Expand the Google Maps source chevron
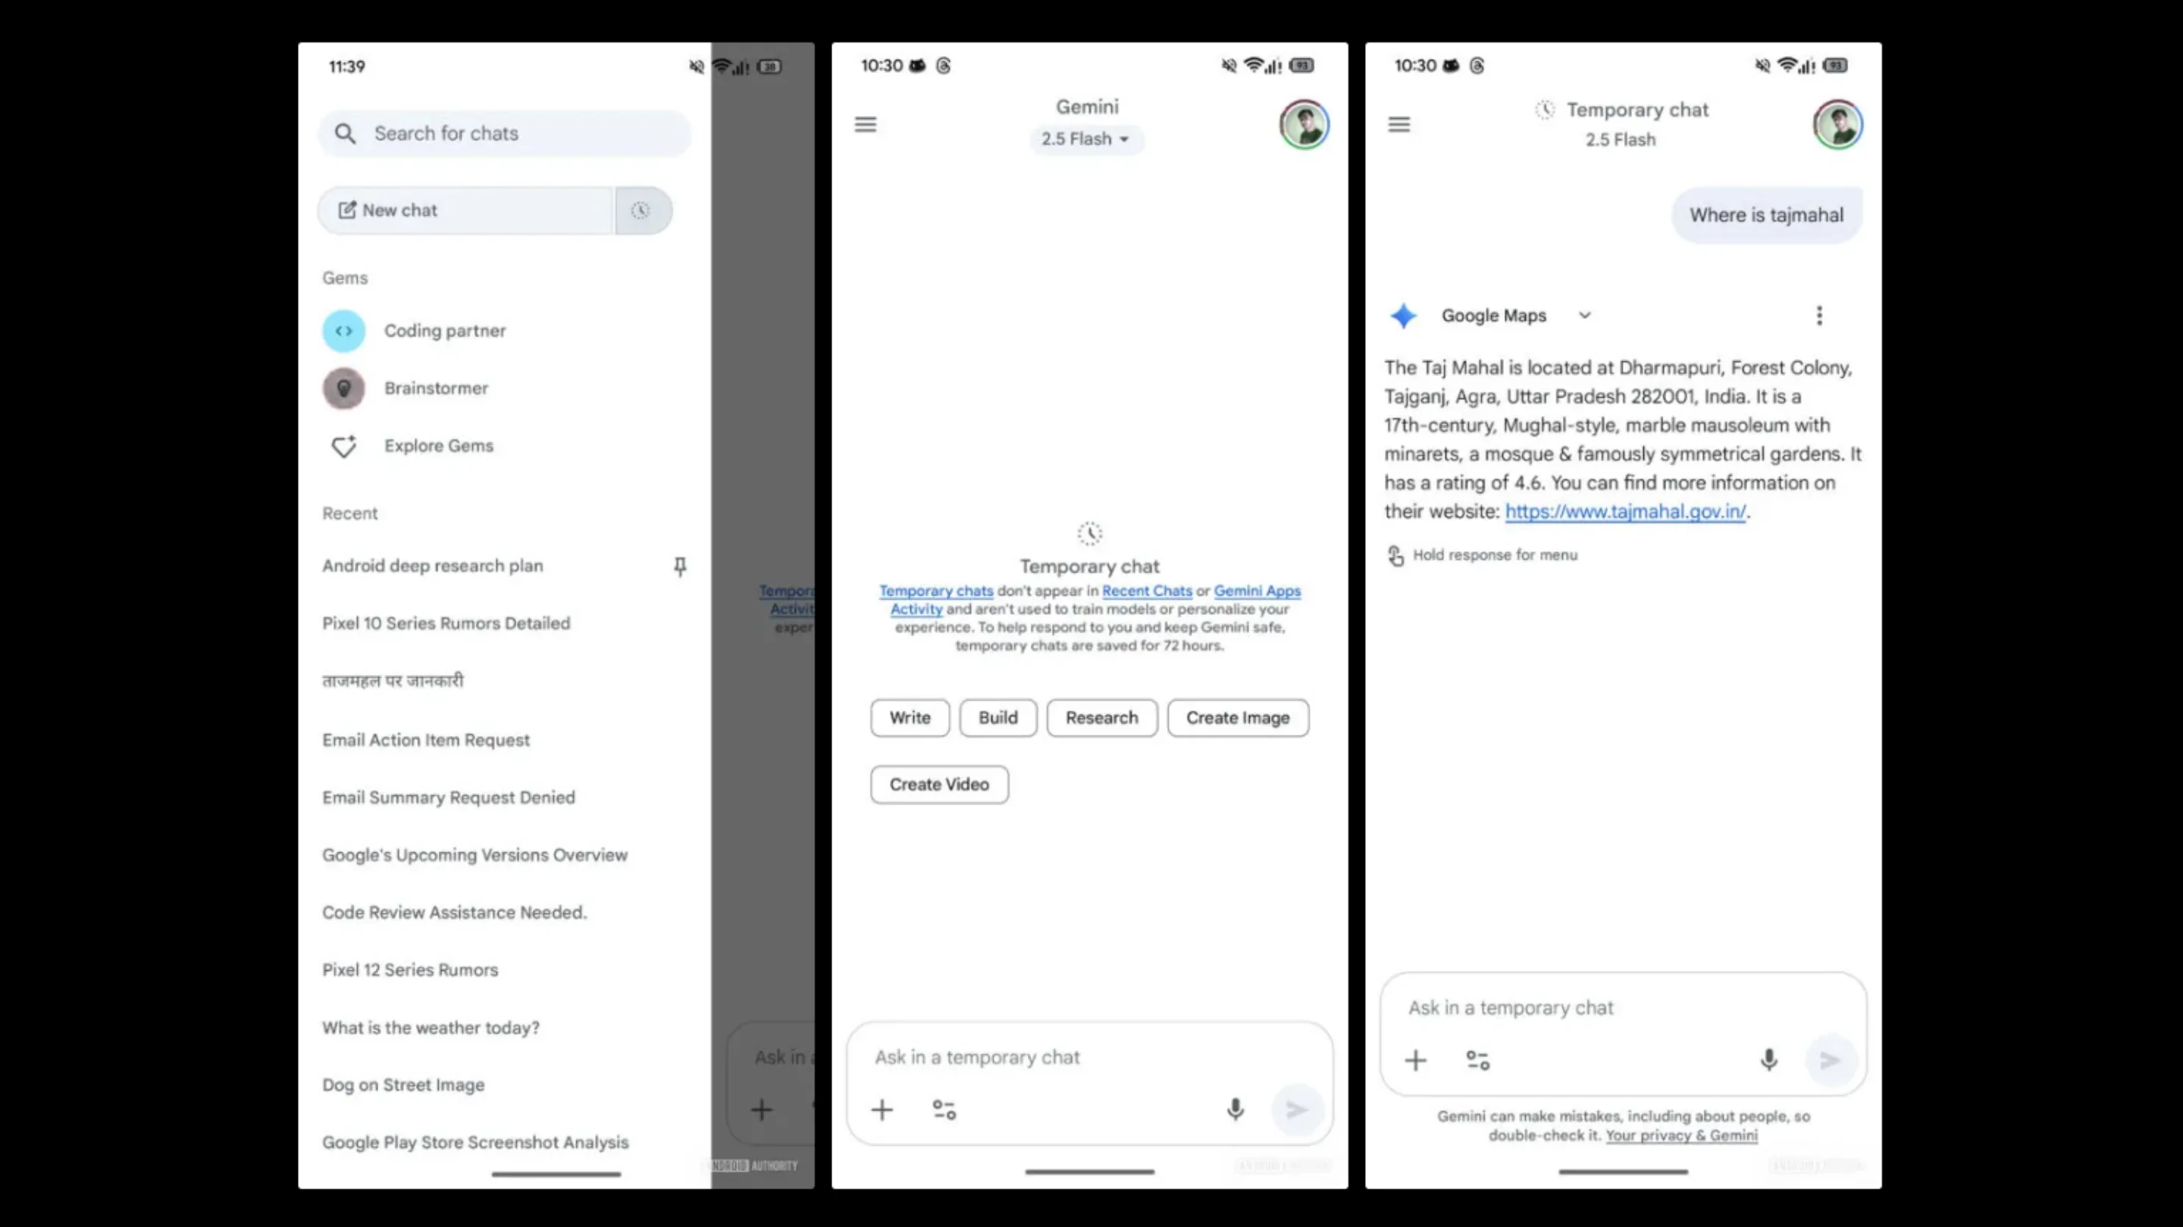This screenshot has height=1227, width=2183. [1585, 315]
